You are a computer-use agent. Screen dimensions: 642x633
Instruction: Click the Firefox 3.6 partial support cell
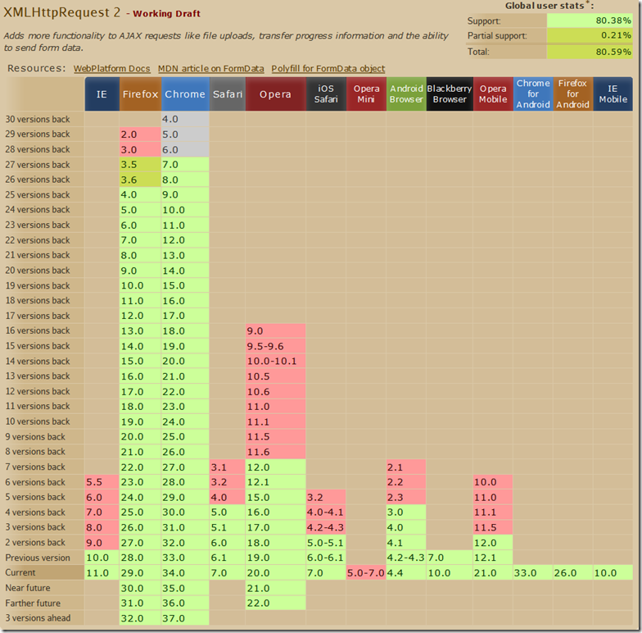pos(140,180)
